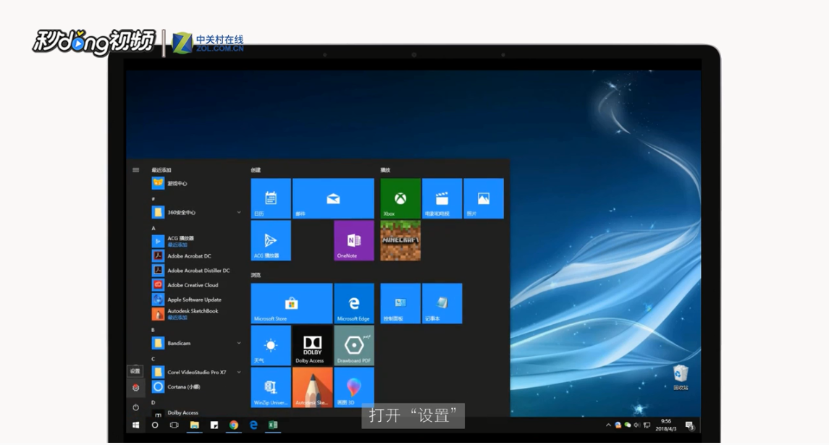Open the Weather (天气) tile
The height and width of the screenshot is (445, 829).
click(270, 345)
